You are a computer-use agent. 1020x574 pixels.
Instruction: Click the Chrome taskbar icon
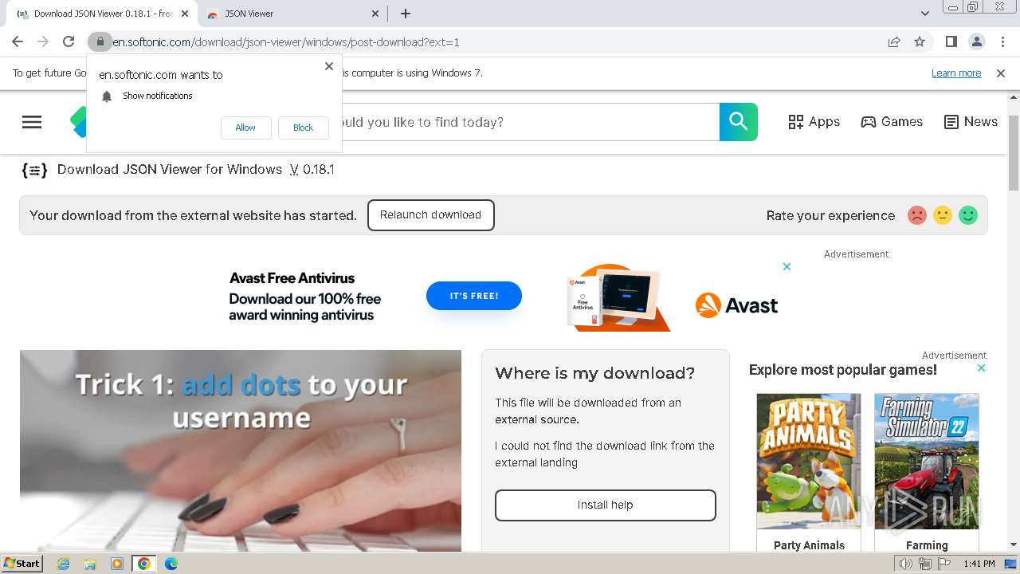144,564
